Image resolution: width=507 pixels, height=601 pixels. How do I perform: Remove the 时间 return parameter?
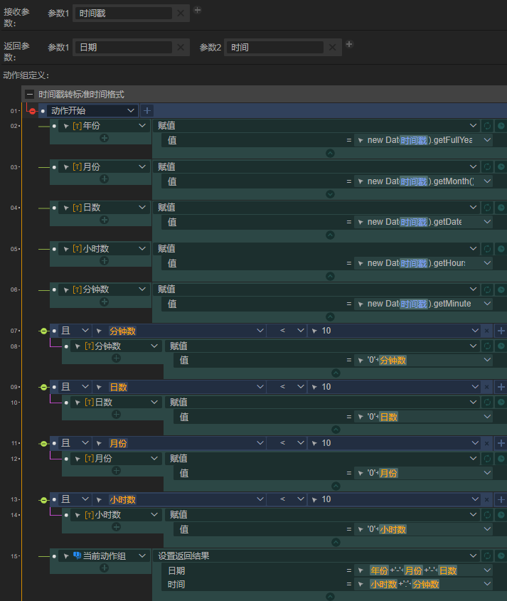point(332,47)
